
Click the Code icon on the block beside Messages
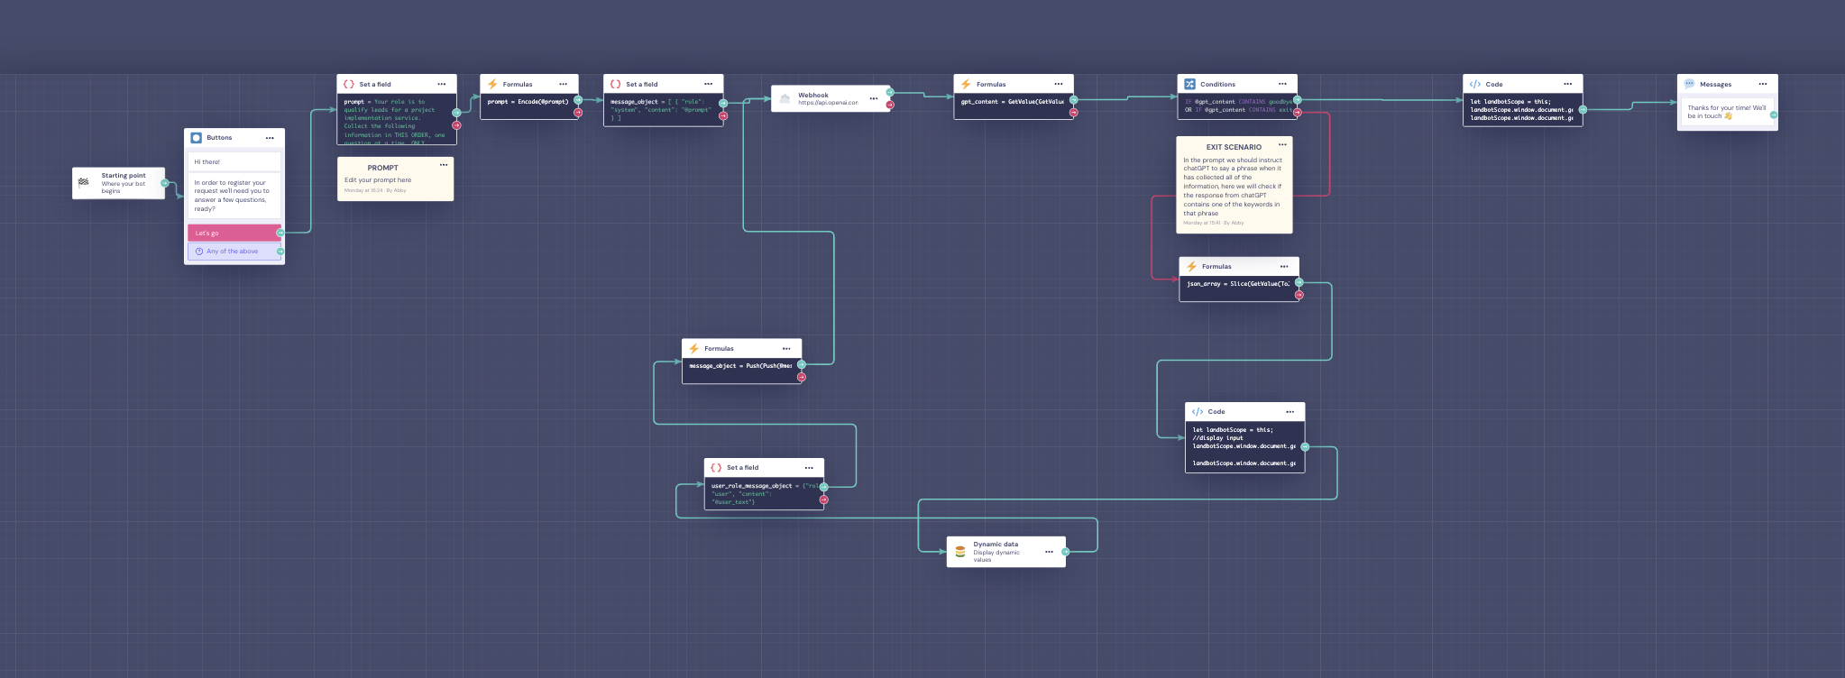1475,84
